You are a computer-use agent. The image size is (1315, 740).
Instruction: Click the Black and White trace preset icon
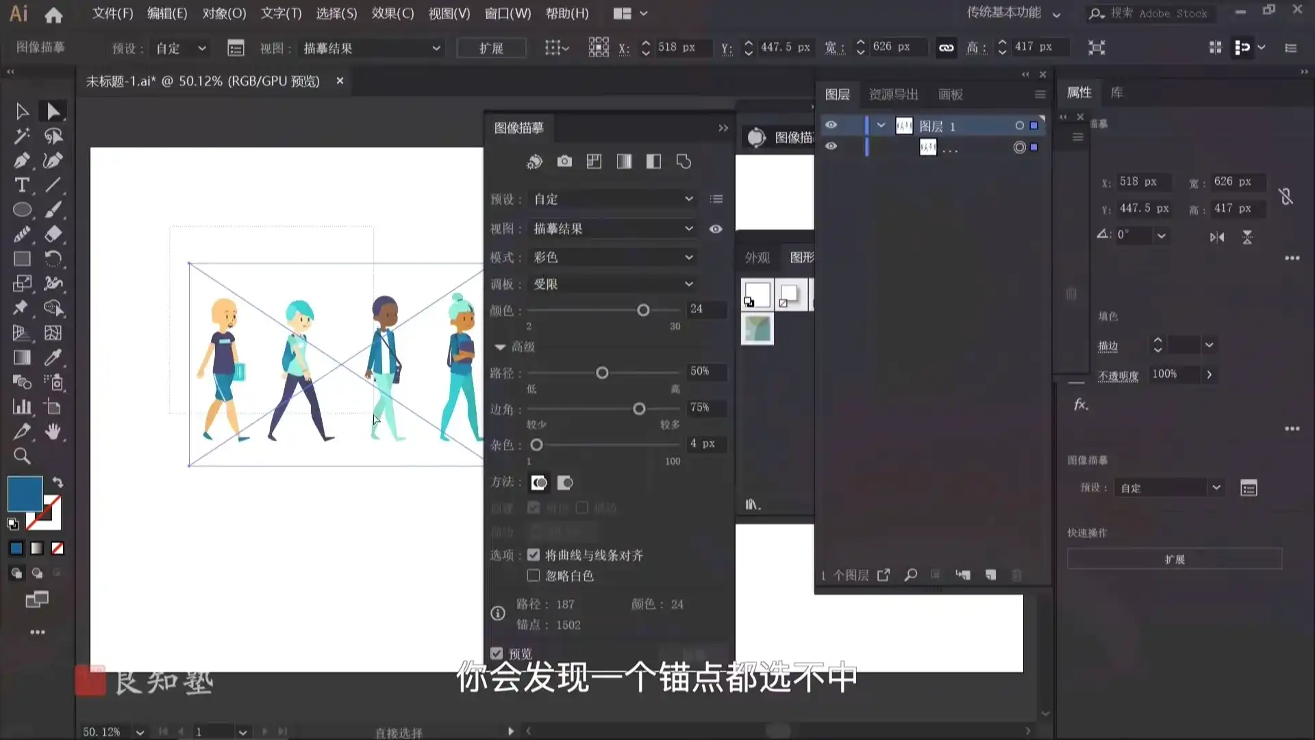point(653,162)
